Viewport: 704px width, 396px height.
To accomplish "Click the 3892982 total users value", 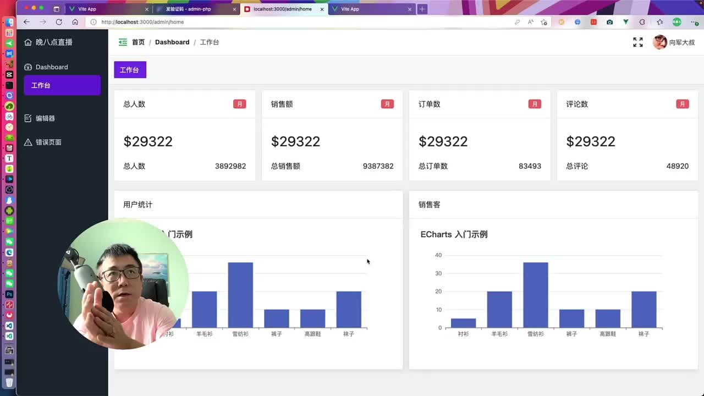I will (x=230, y=166).
